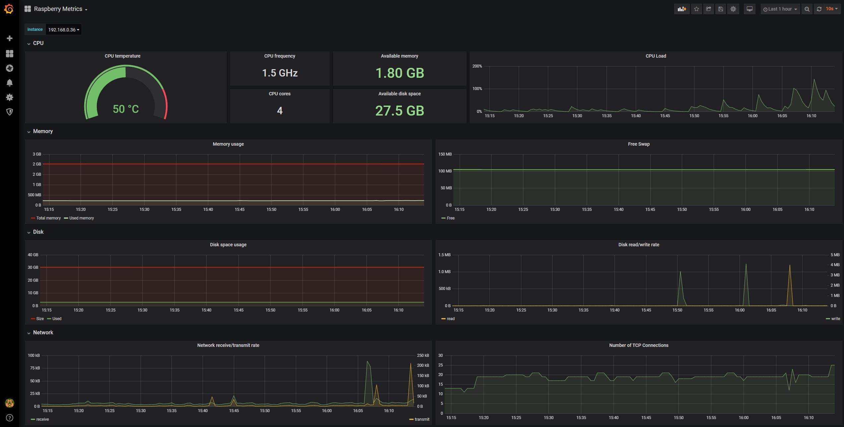This screenshot has height=427, width=844.
Task: Toggle Used memory series in legend
Action: coord(81,218)
